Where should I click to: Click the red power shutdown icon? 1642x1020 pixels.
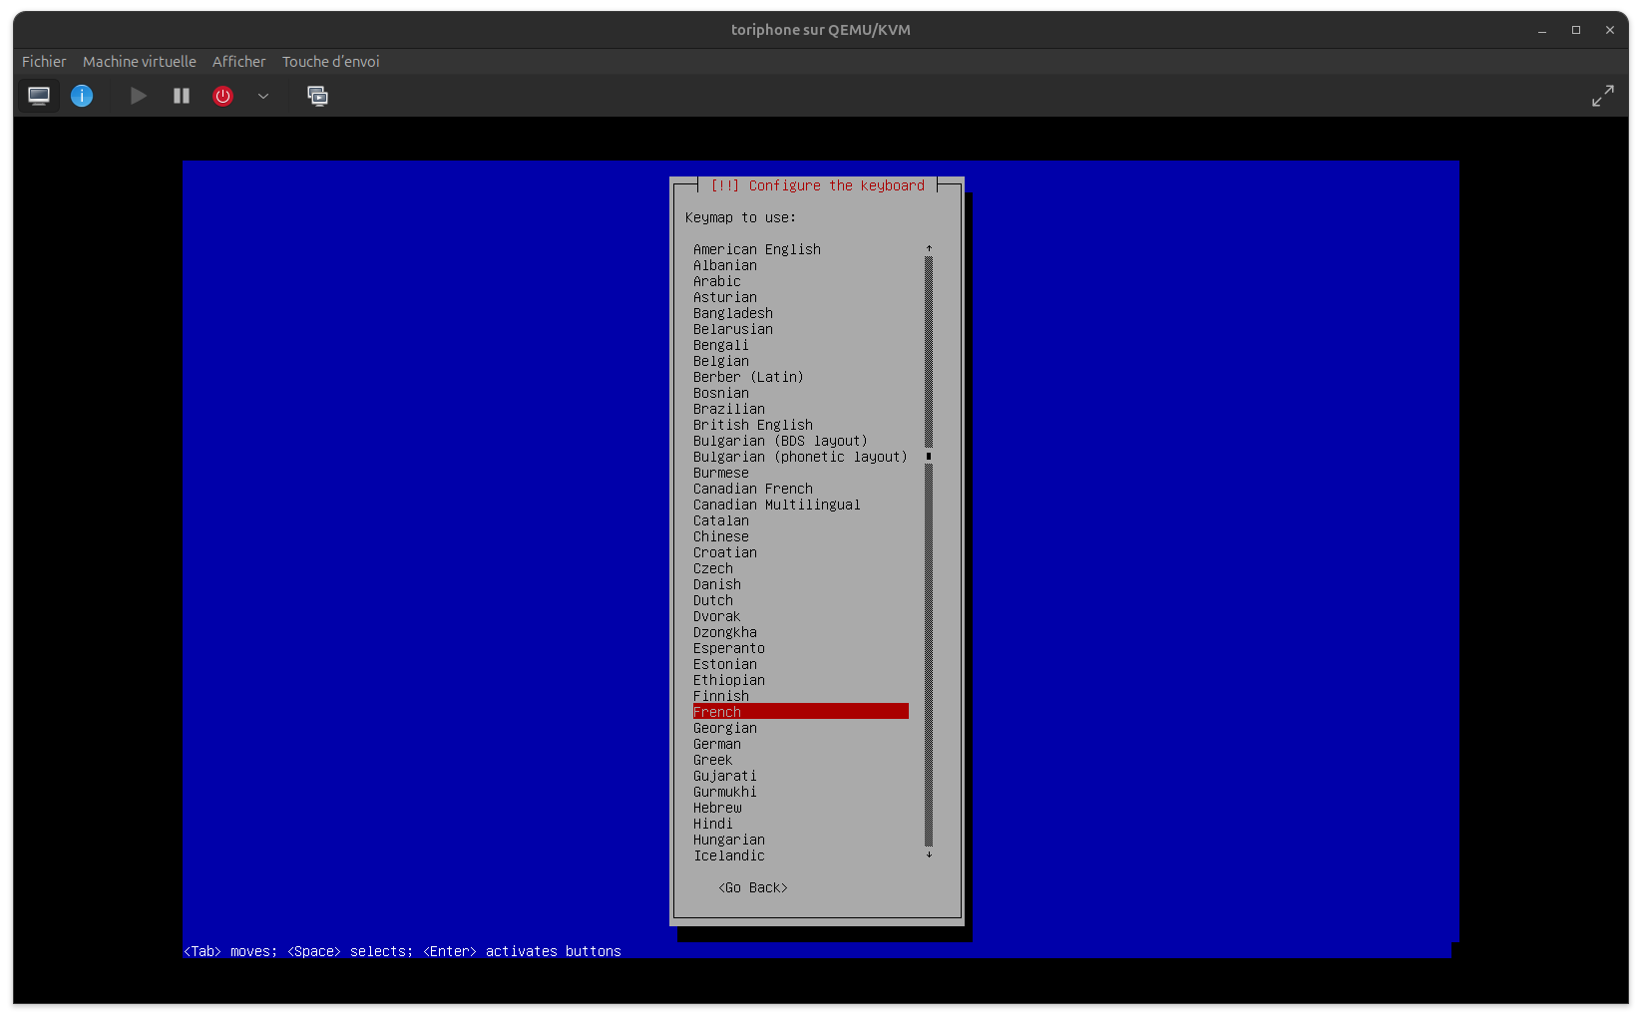click(222, 96)
